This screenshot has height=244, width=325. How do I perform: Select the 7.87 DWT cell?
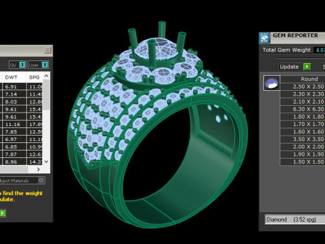coord(14,155)
